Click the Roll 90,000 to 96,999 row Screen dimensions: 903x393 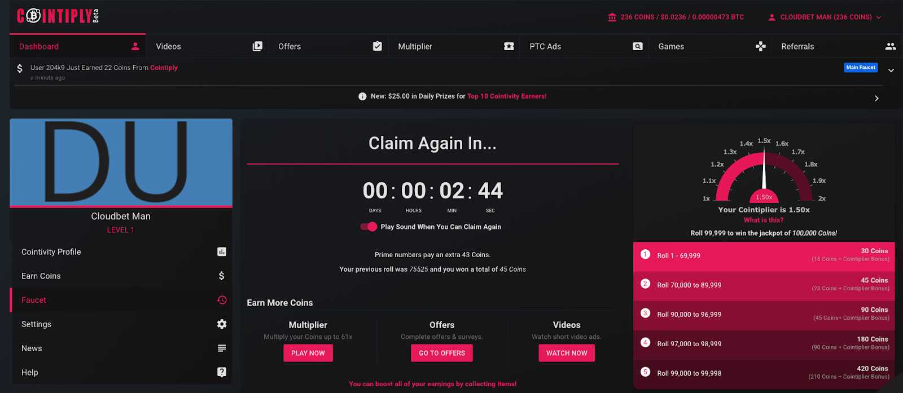click(x=764, y=315)
